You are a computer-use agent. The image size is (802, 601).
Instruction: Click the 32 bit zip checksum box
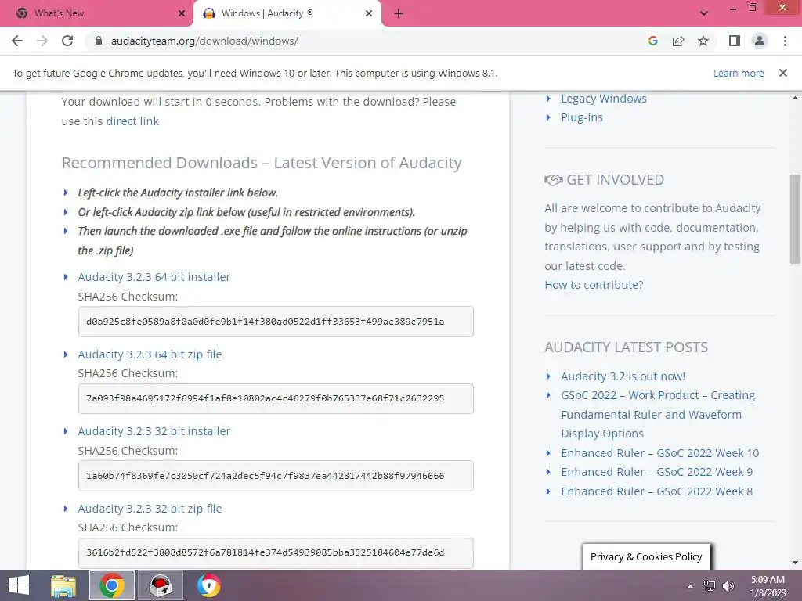(x=276, y=553)
